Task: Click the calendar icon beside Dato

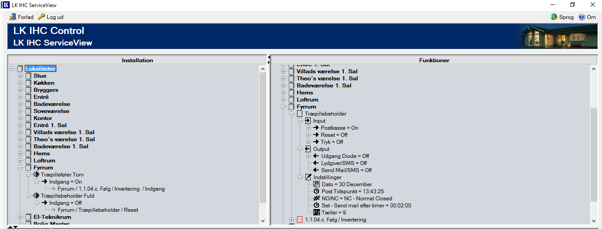Action: pos(316,184)
